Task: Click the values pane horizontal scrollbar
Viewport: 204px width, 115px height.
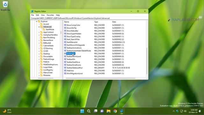Action: (x=100, y=78)
